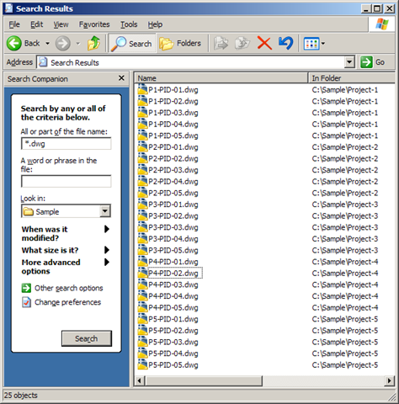Open the Favorites menu
The width and height of the screenshot is (399, 404).
[x=94, y=24]
